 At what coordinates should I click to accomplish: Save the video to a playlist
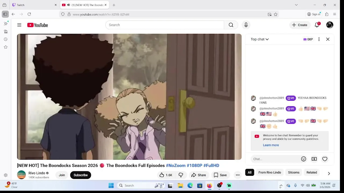click(220, 175)
